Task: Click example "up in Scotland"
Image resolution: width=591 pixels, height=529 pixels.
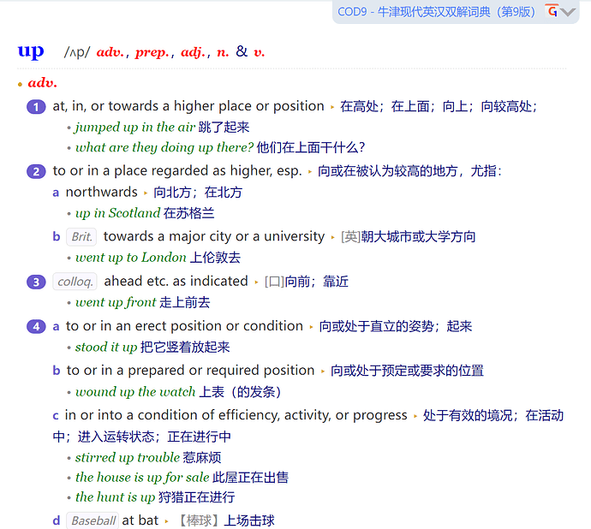Action: point(118,213)
